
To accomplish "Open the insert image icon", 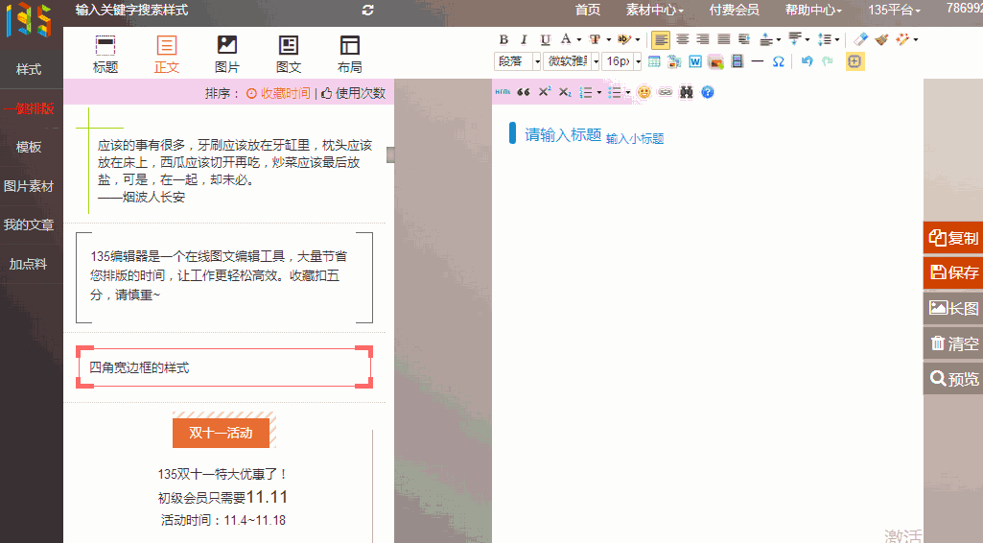I will pos(715,61).
